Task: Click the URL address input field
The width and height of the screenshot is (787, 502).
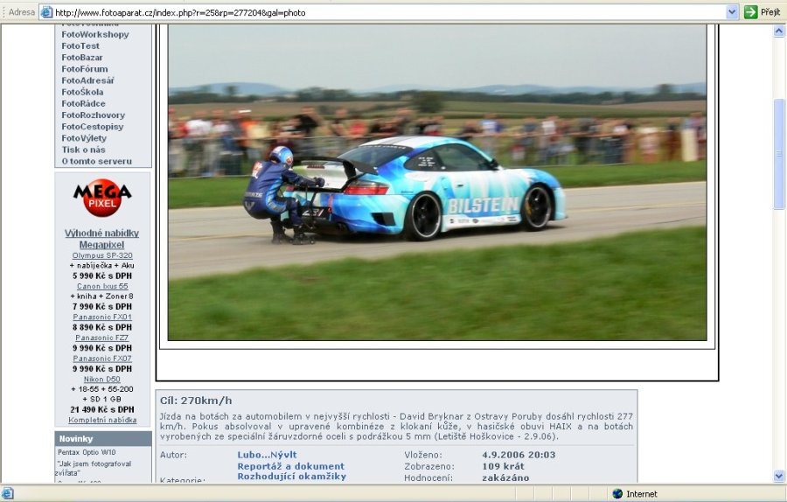Action: pyautogui.click(x=385, y=12)
